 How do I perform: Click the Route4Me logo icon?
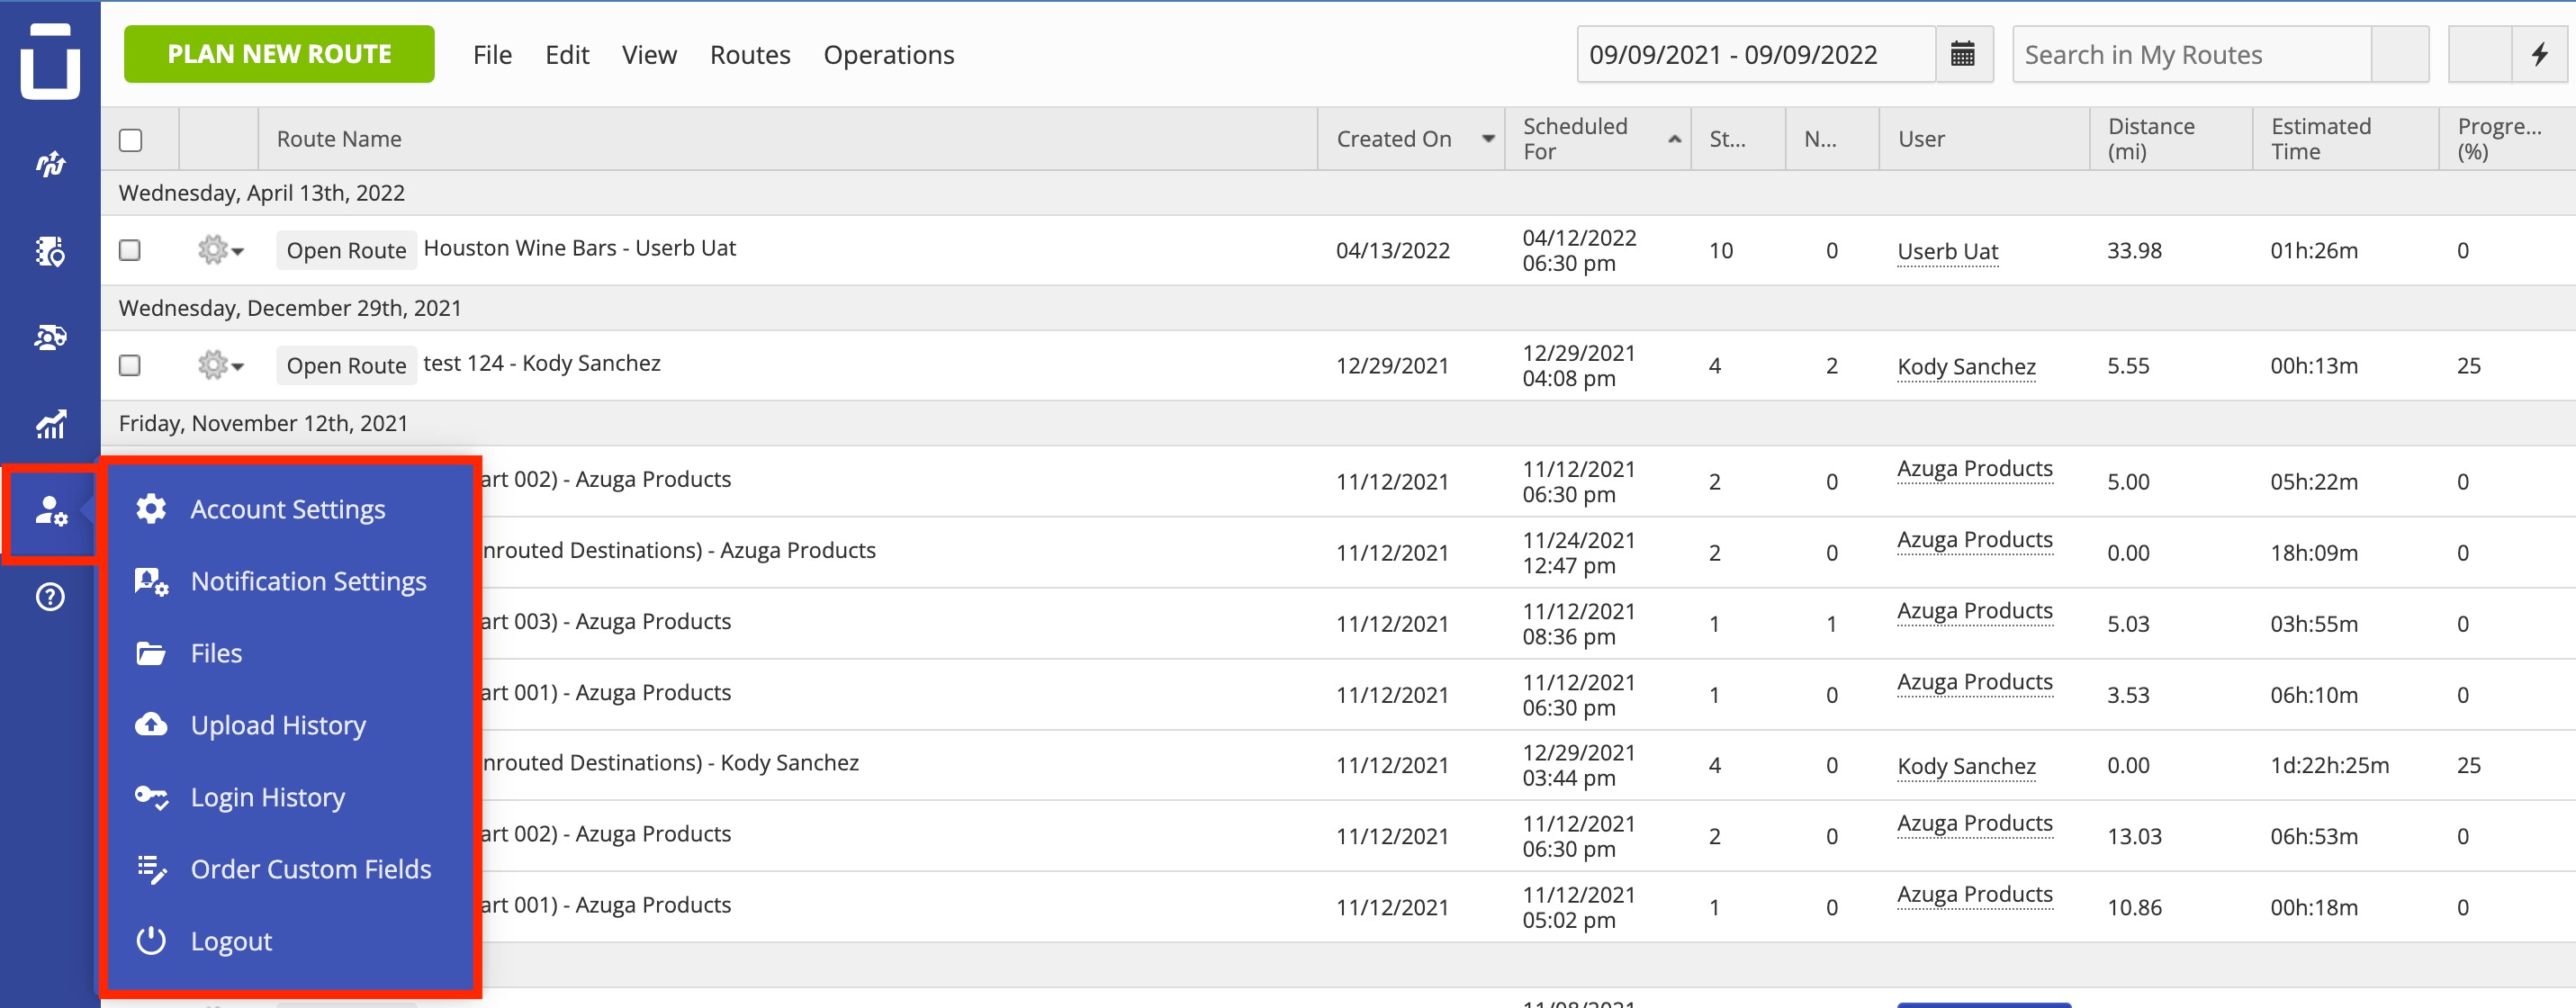[50, 60]
